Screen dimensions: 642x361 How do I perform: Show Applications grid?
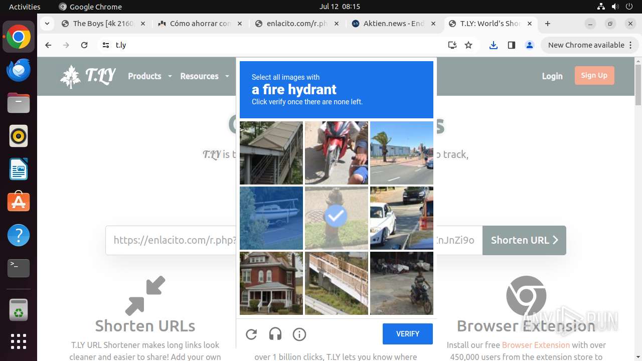[19, 341]
